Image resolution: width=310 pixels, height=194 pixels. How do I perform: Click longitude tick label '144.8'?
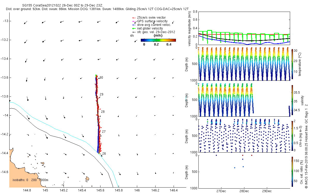pyautogui.click(x=27, y=190)
